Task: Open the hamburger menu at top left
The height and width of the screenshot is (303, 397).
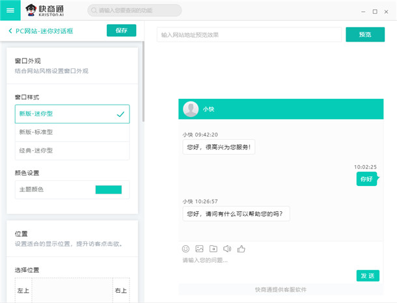Action: pyautogui.click(x=10, y=10)
